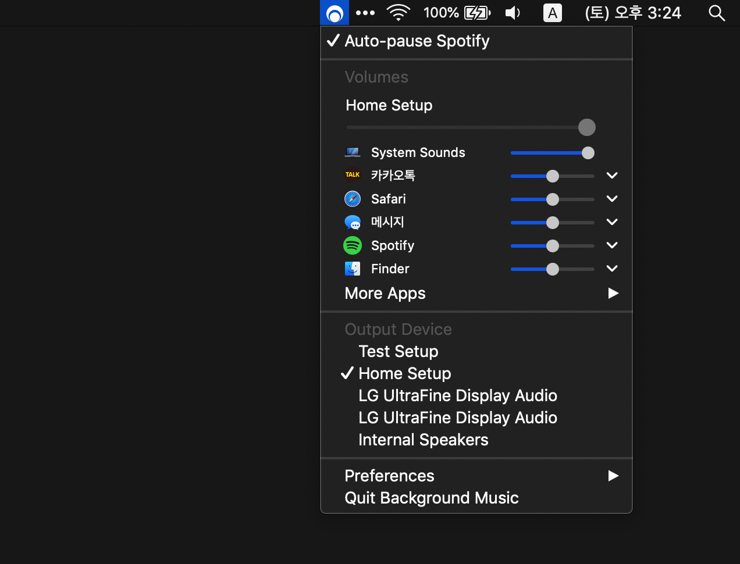740x564 pixels.
Task: Click the Safari app name label
Action: [389, 199]
